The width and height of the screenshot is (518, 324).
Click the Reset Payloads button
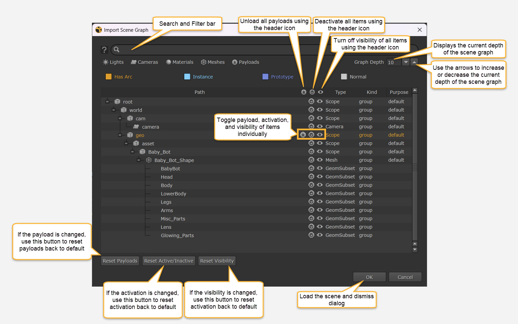[x=120, y=261]
